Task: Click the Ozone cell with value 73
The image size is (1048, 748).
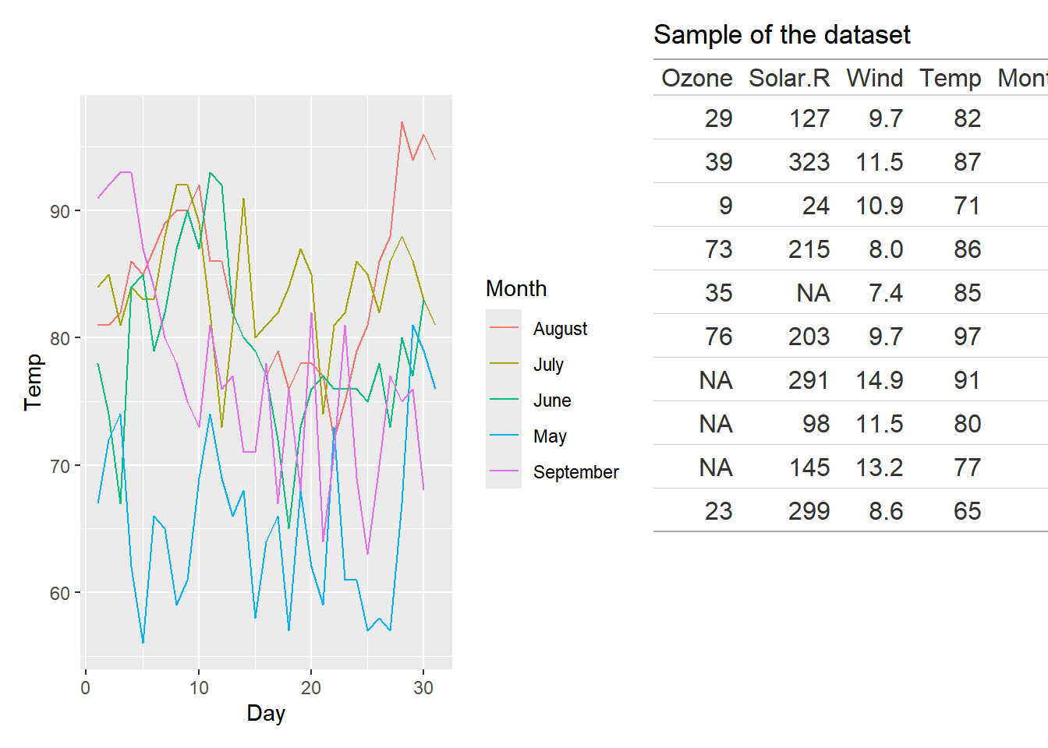Action: [x=718, y=249]
